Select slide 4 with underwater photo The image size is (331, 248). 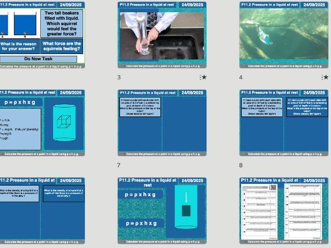point(284,35)
